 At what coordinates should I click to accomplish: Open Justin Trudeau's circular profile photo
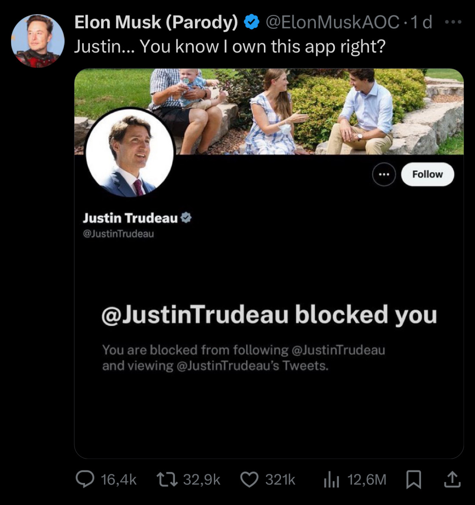(x=130, y=153)
